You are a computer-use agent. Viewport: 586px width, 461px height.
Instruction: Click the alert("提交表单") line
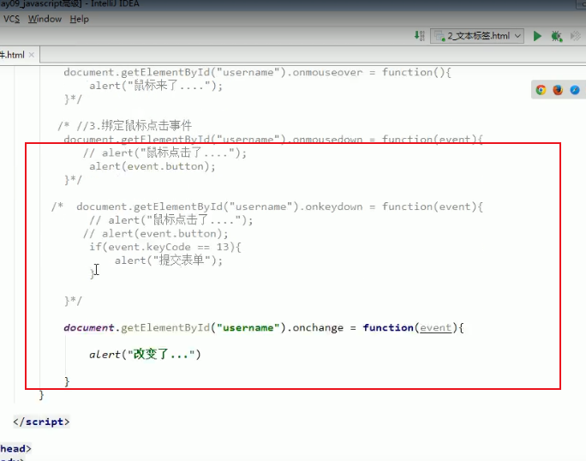169,260
